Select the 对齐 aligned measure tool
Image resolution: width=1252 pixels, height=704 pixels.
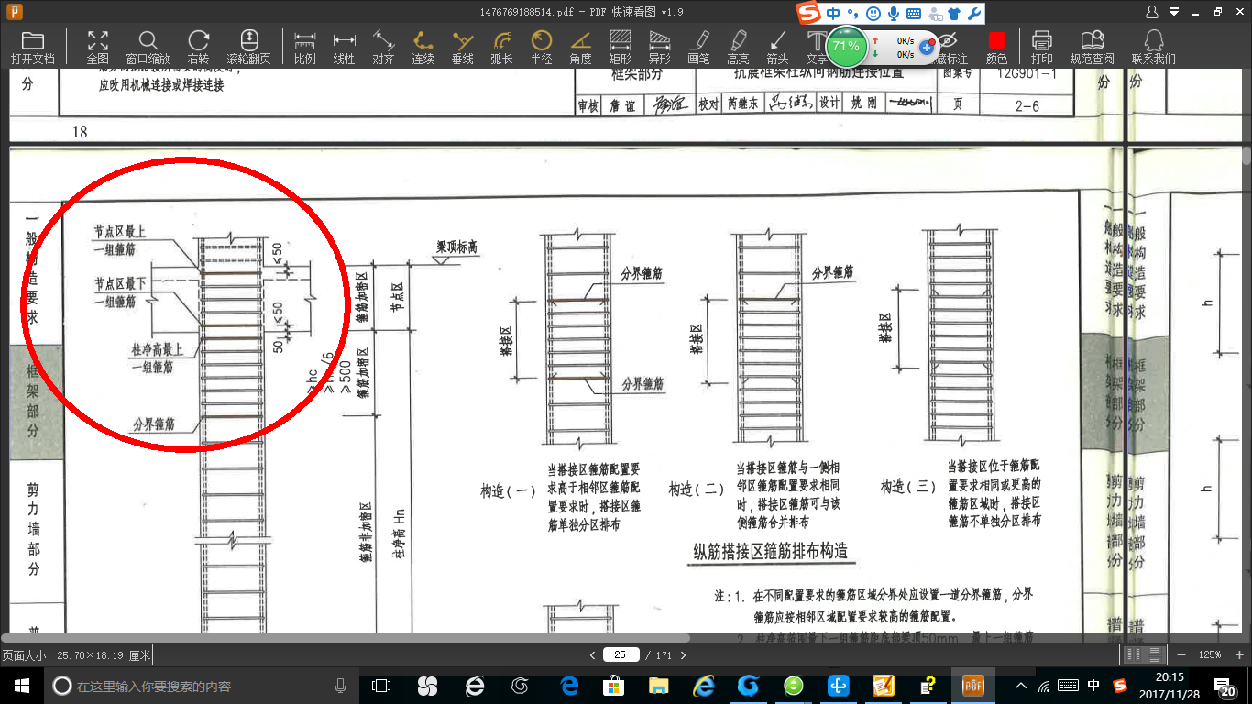(383, 47)
